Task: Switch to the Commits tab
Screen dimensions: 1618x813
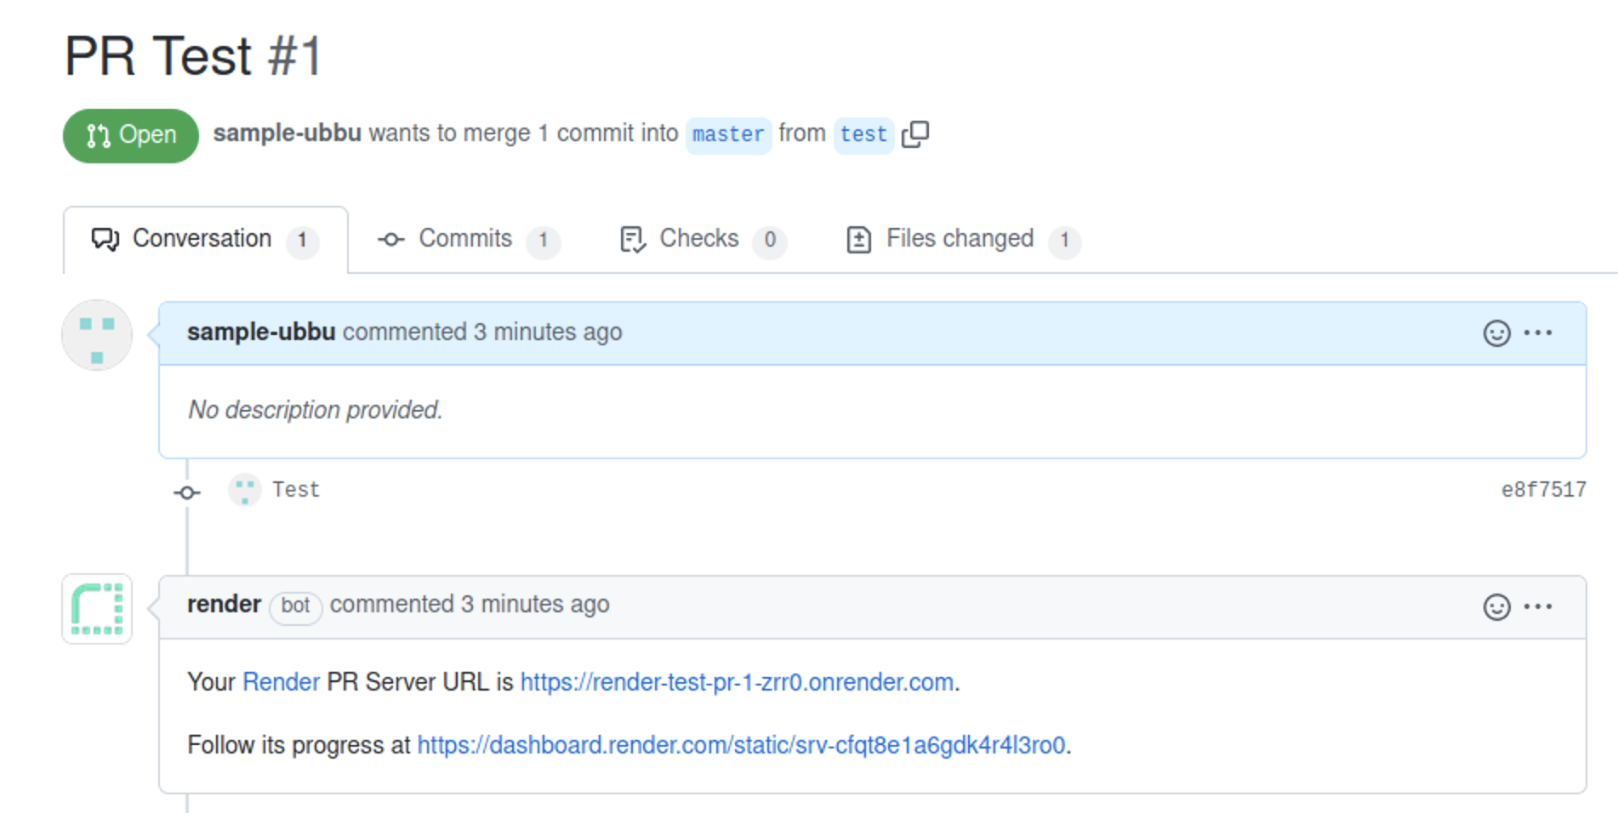Action: (467, 240)
